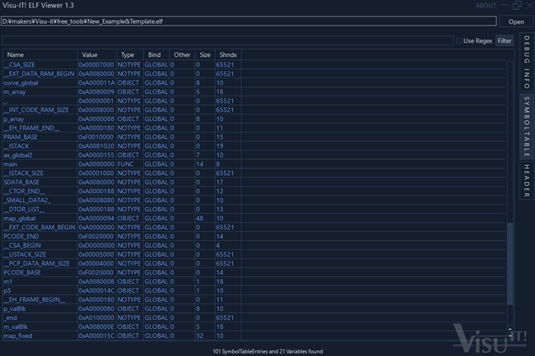Screen dimensions: 535x356
Task: Minimize the ELF Viewer window
Action: 505,6
